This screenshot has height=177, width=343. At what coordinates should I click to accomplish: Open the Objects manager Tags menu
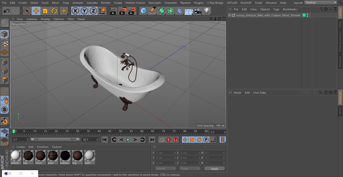(x=276, y=9)
